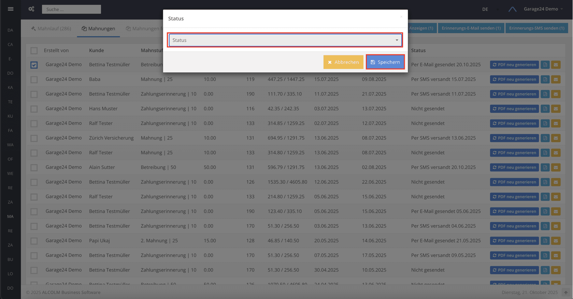Click the Erstellt von column header
This screenshot has width=573, height=299.
56,51
